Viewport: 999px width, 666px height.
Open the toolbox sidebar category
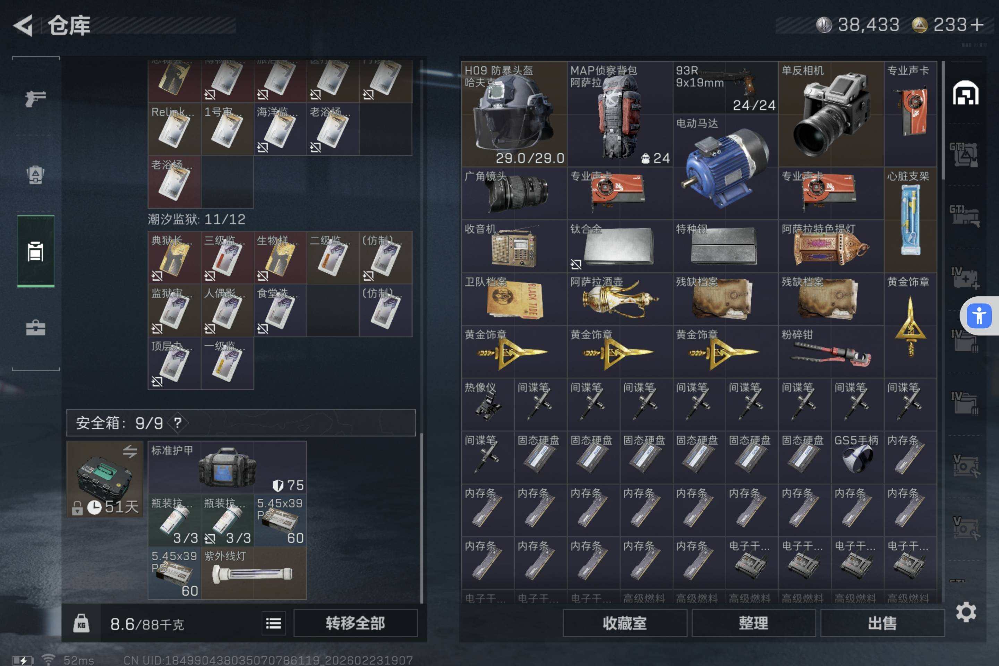36,327
